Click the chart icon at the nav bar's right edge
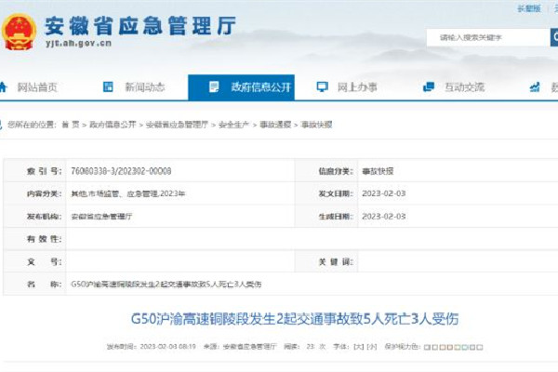 [536, 87]
